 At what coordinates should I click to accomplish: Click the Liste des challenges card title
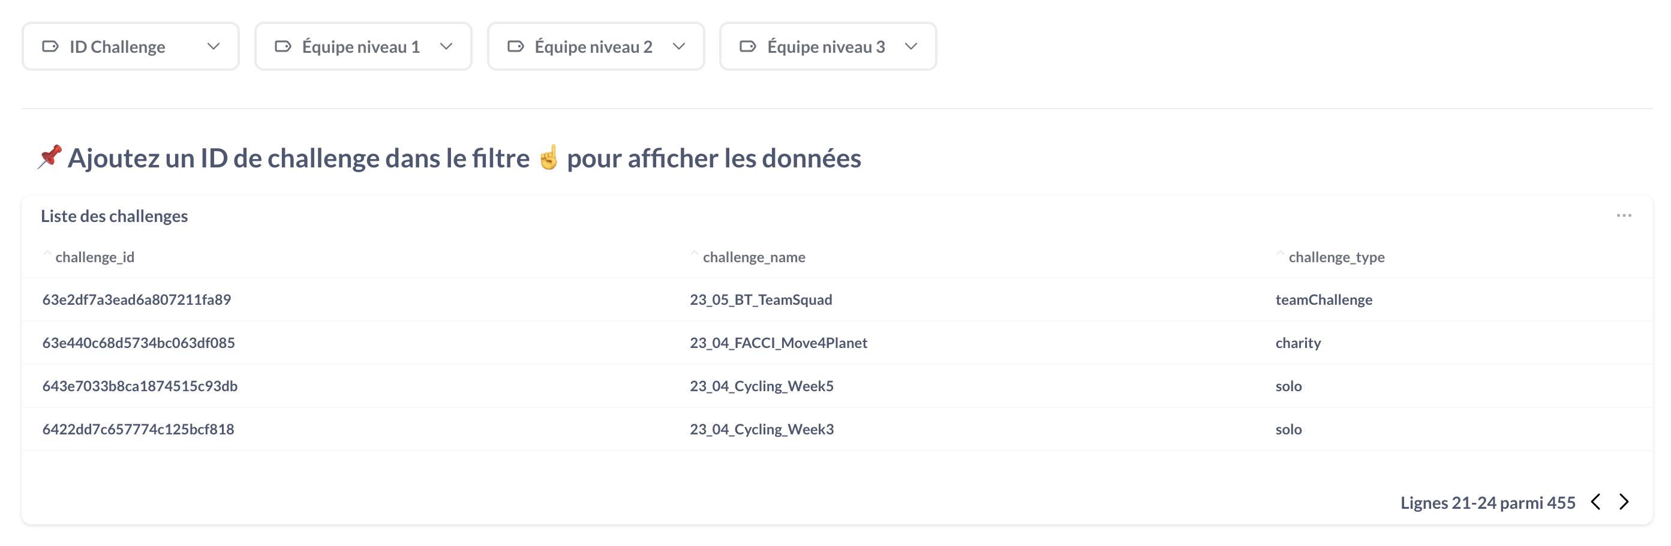(x=114, y=216)
